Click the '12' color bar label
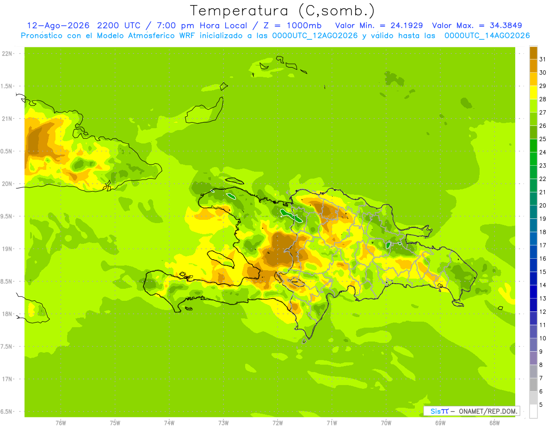The image size is (555, 429). click(x=543, y=311)
